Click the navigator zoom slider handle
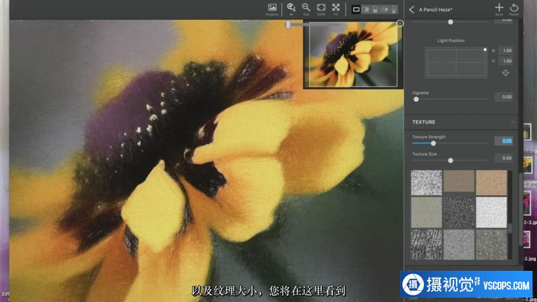The width and height of the screenshot is (537, 302). pos(288,24)
